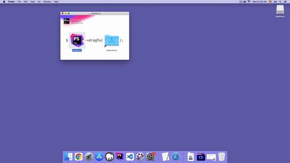Open the disk image document in Dock

tap(191, 157)
